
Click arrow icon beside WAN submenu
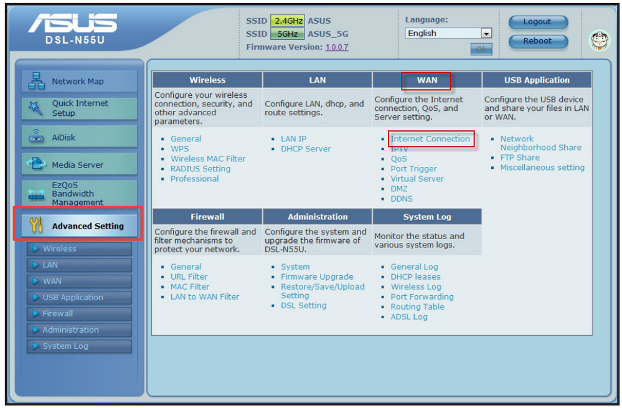[x=35, y=281]
